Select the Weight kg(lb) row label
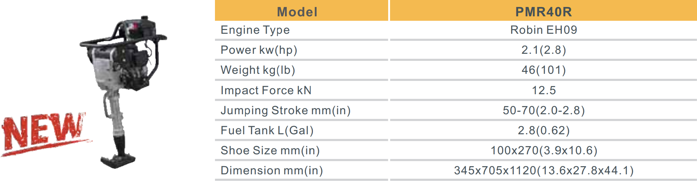697x181 pixels. pyautogui.click(x=258, y=70)
